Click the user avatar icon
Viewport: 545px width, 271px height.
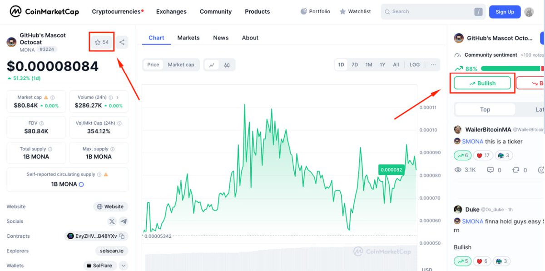(x=529, y=12)
